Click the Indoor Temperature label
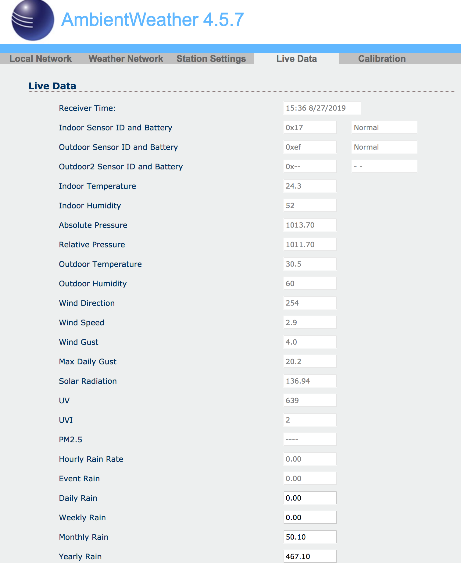The height and width of the screenshot is (563, 461). point(97,186)
